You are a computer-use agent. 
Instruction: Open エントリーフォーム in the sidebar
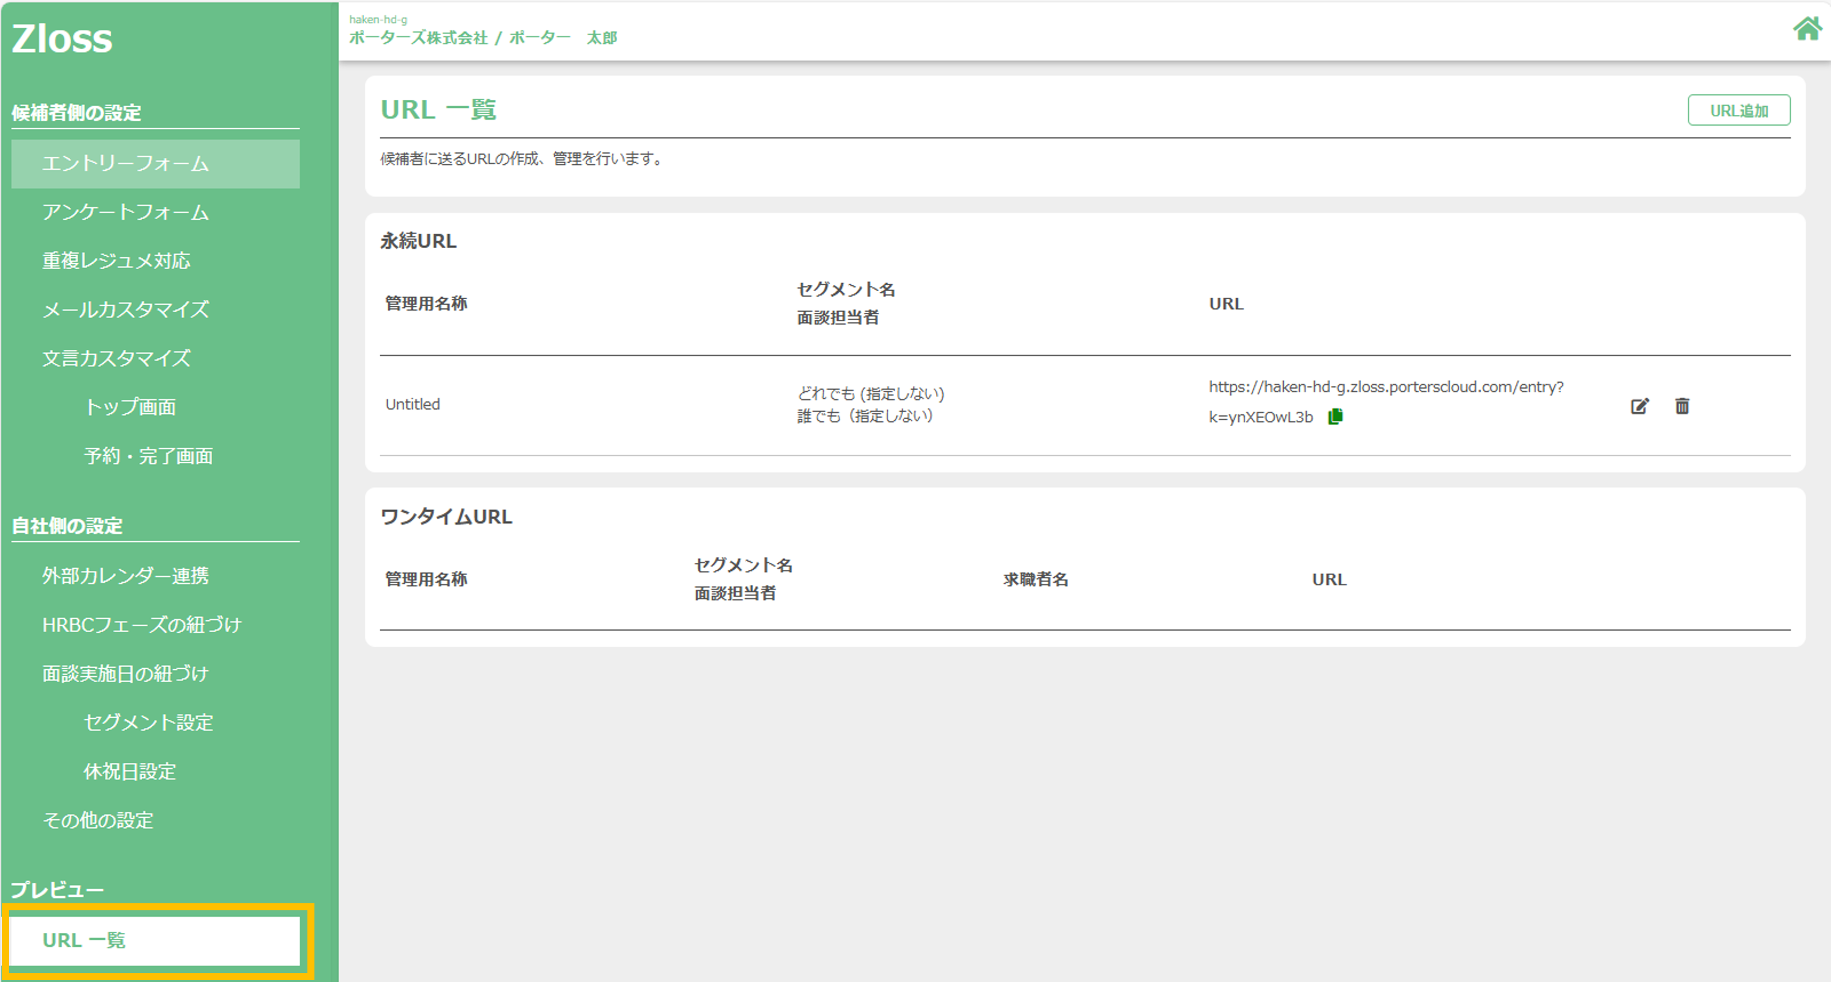click(x=125, y=163)
